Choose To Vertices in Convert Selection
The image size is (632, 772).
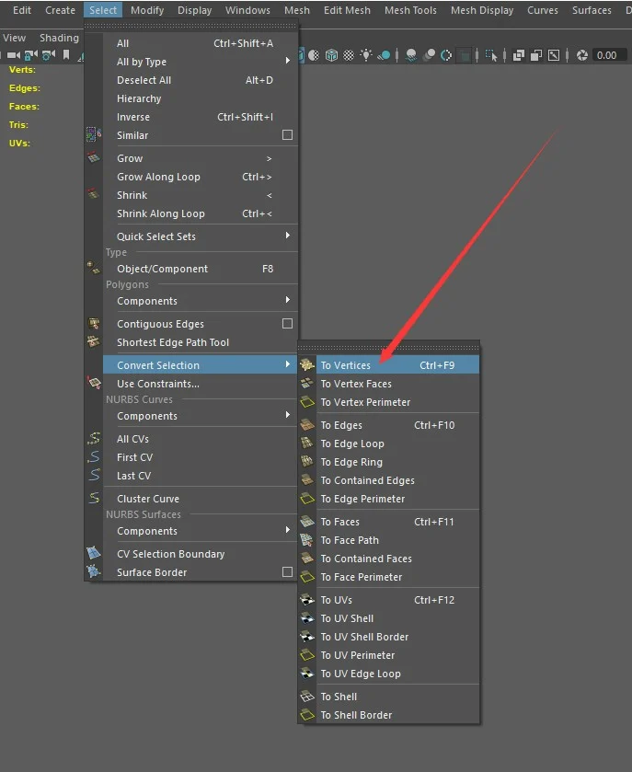coord(388,364)
